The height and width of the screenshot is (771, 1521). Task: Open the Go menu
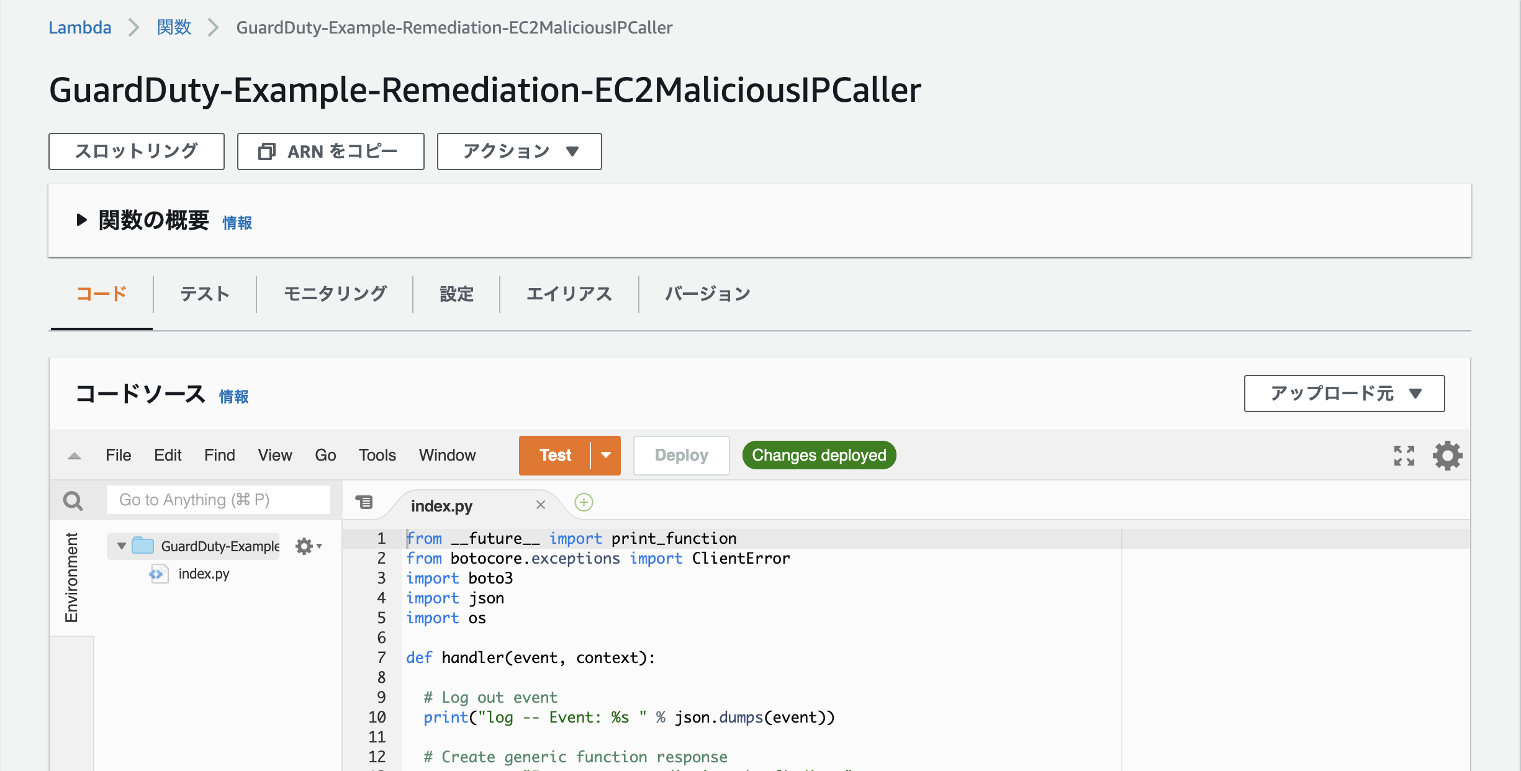point(325,456)
